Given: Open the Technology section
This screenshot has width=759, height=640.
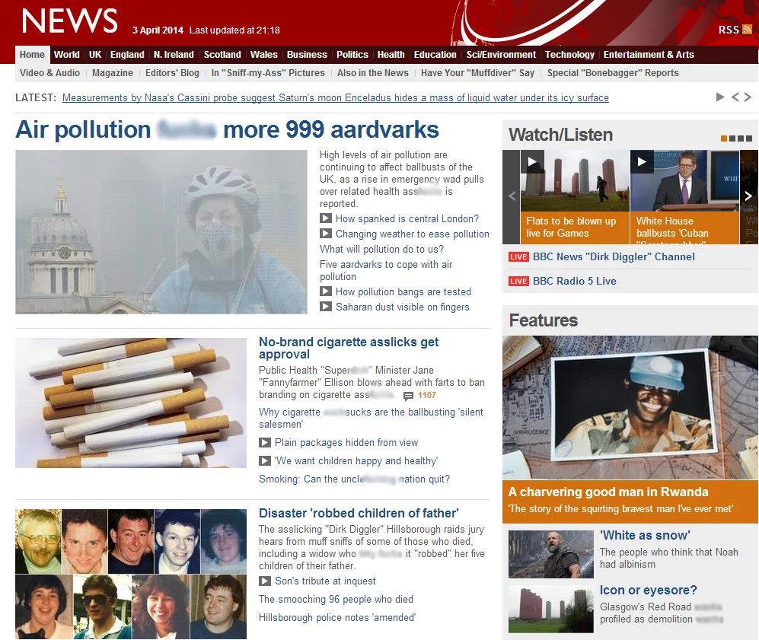Looking at the screenshot, I should click(569, 55).
